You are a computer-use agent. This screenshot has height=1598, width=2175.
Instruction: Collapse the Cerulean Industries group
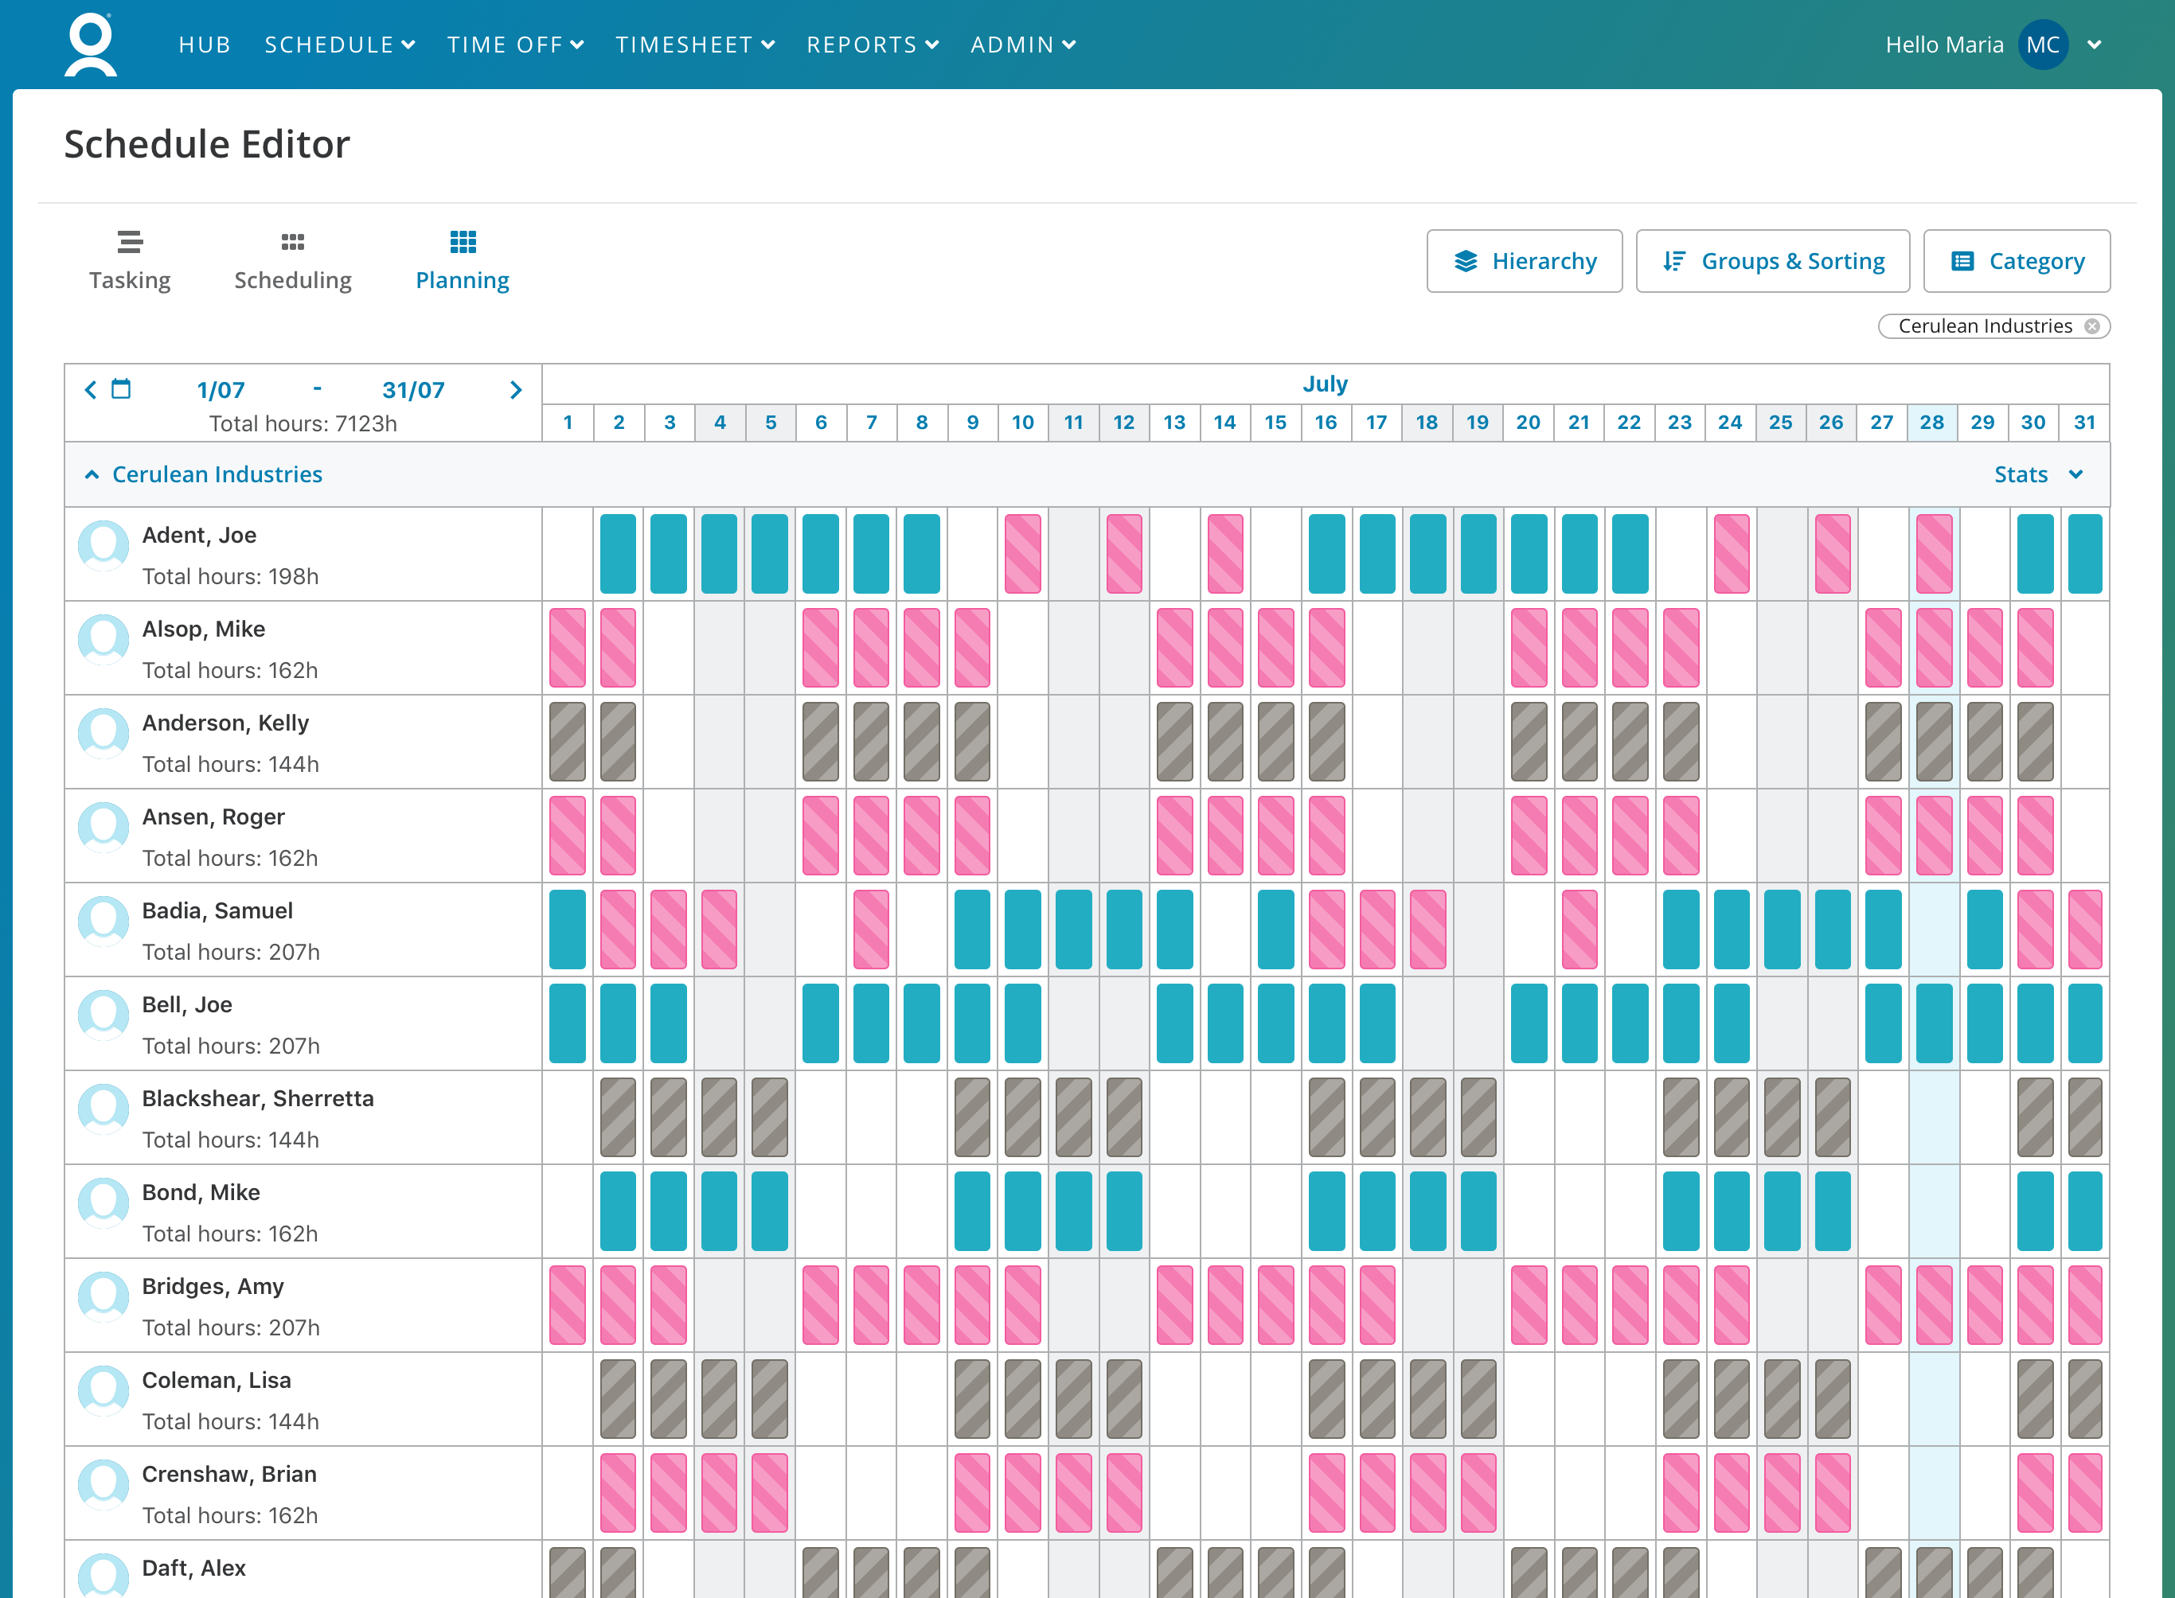(x=92, y=474)
